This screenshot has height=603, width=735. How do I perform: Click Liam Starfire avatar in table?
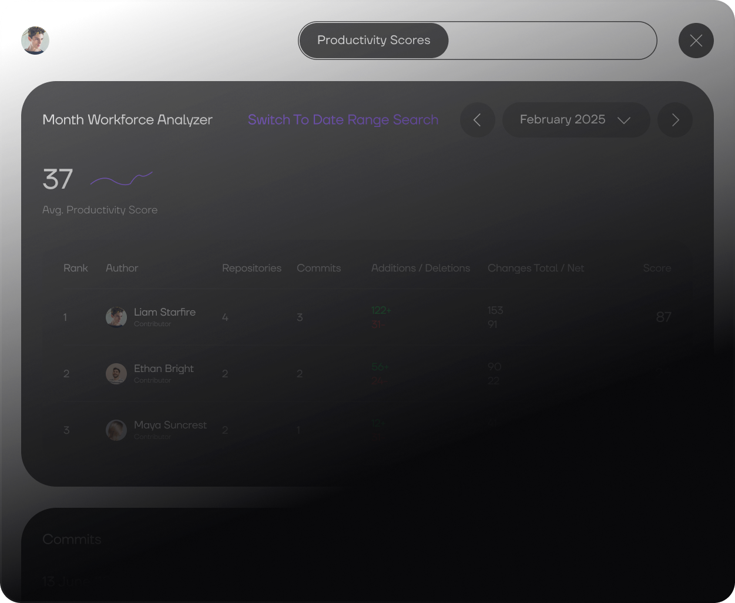point(116,317)
